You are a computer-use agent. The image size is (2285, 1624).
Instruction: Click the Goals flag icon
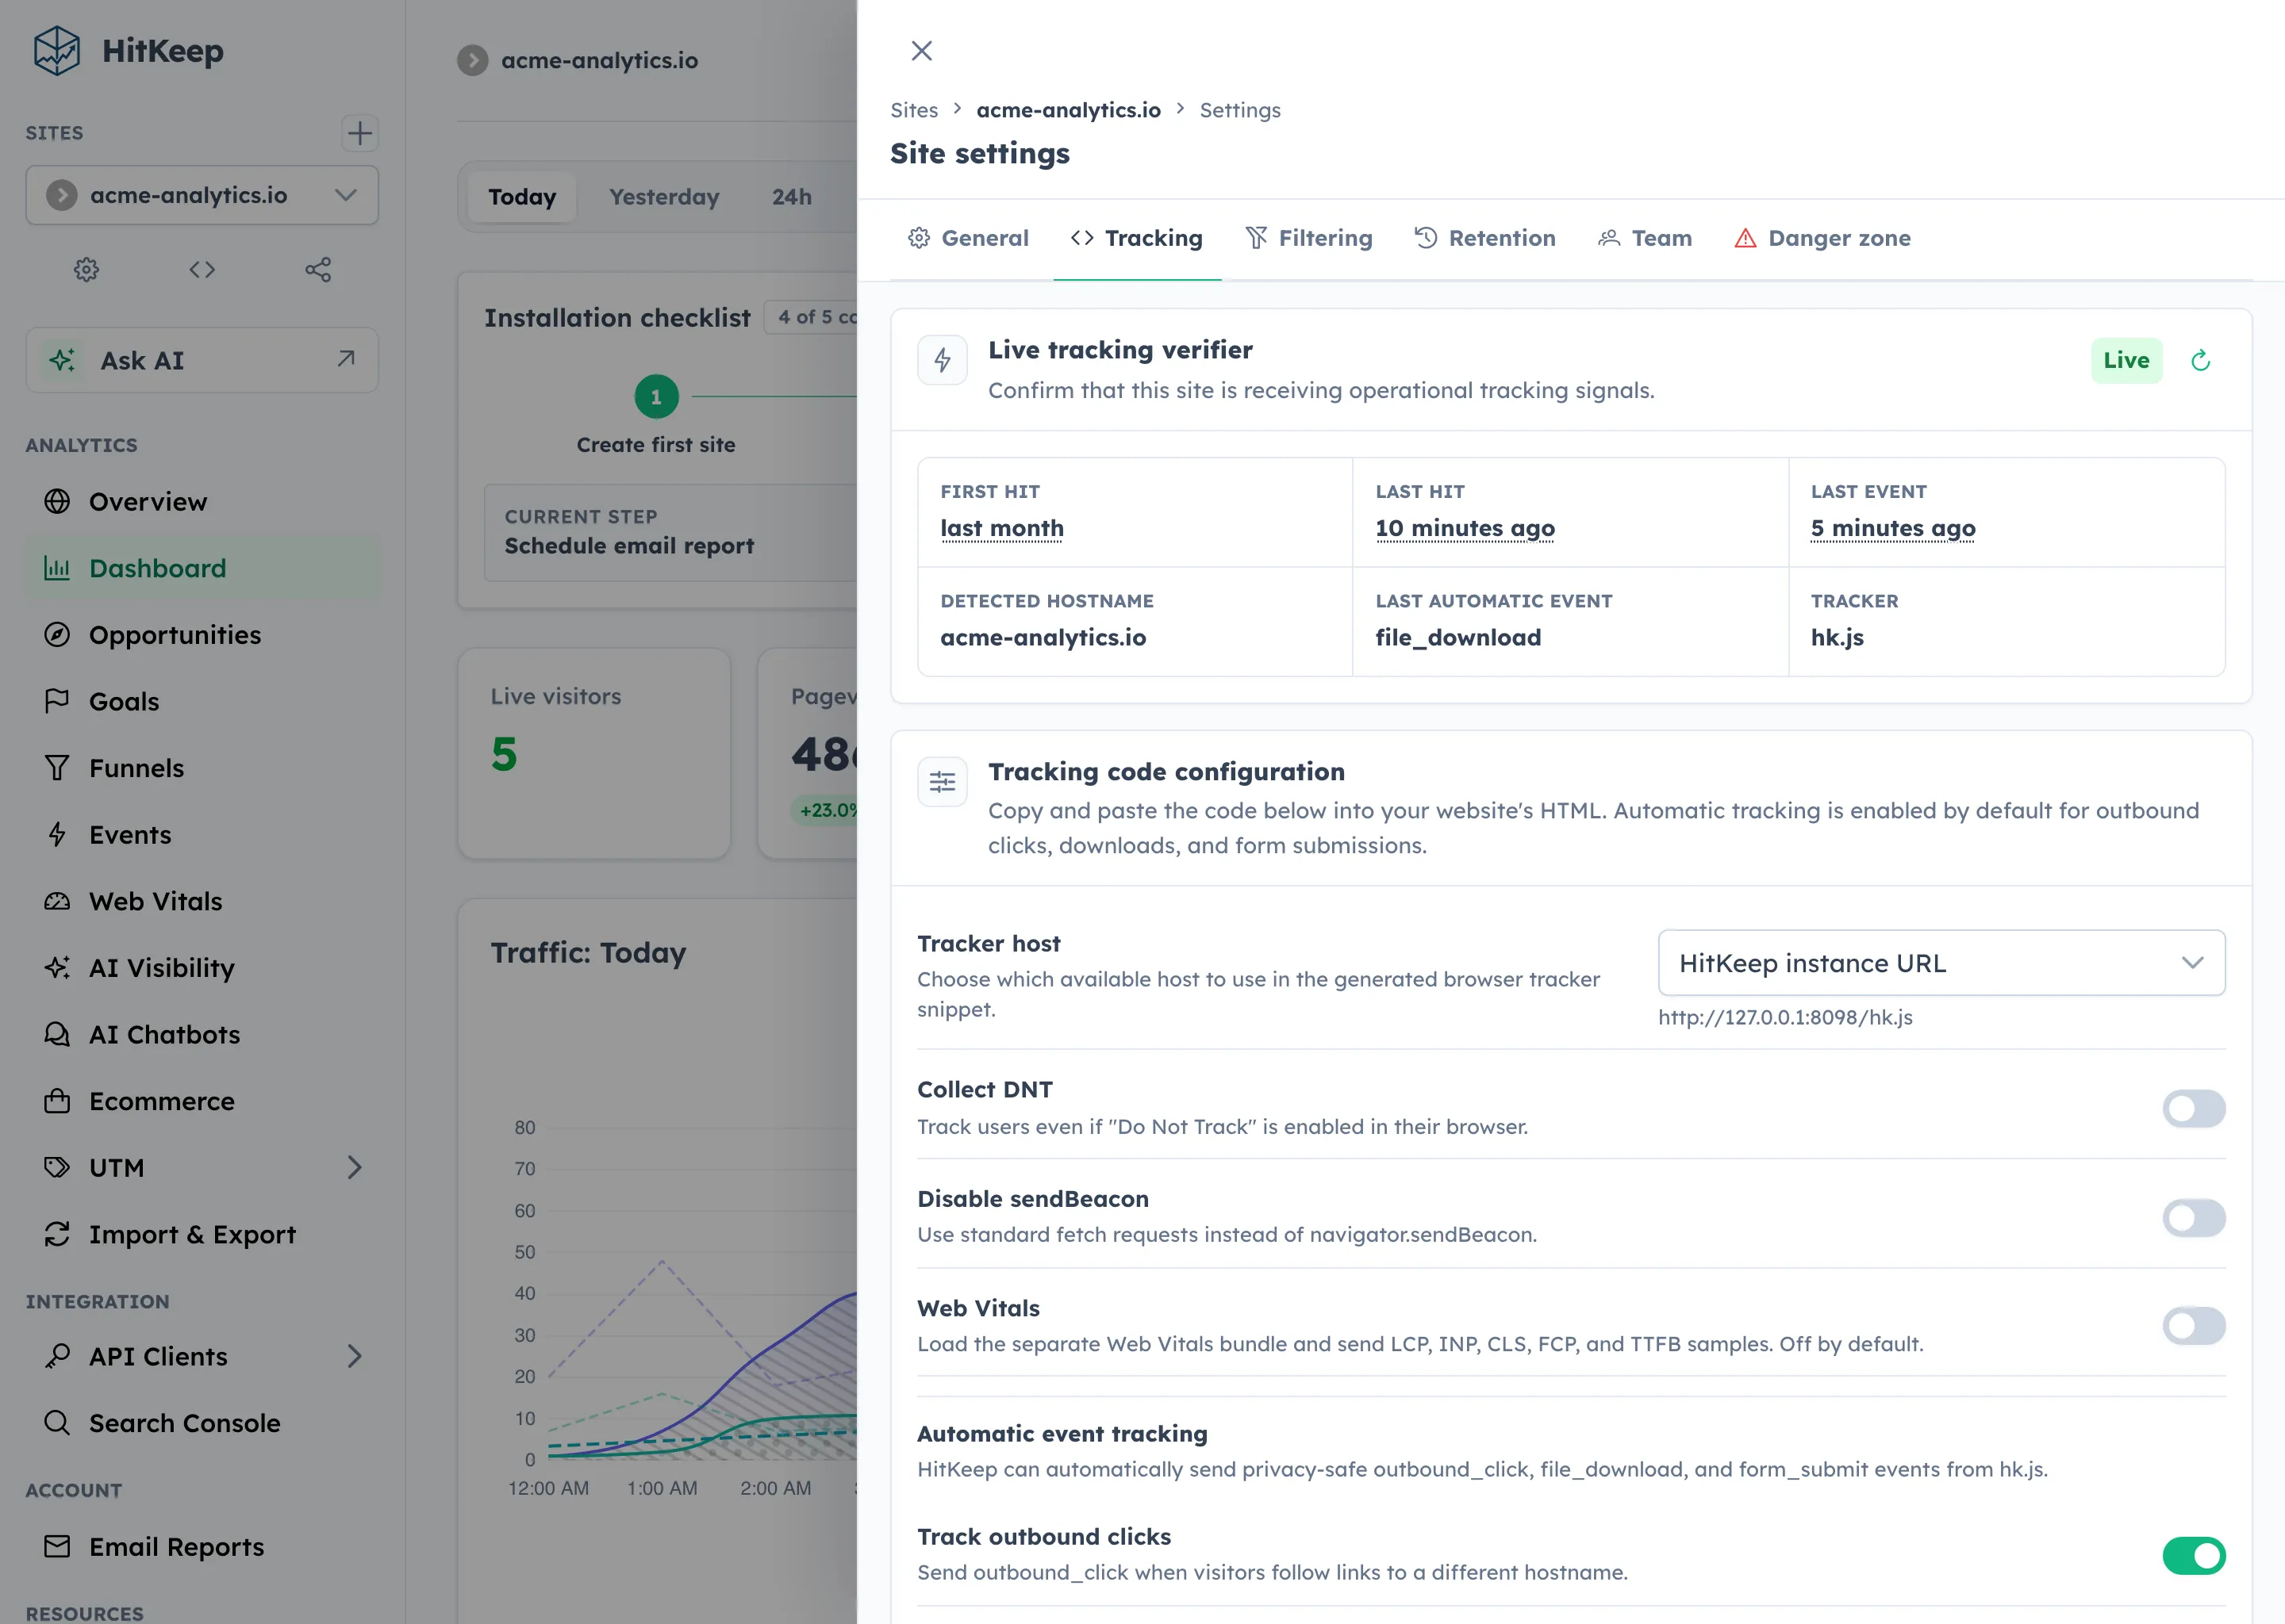click(x=57, y=701)
